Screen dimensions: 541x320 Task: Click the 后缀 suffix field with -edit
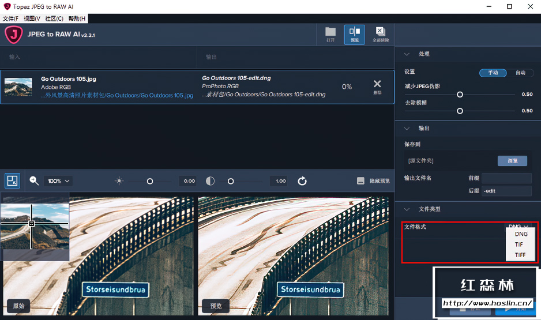pyautogui.click(x=506, y=191)
